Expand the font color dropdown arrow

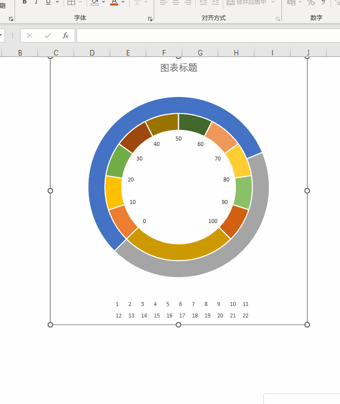[x=123, y=2]
